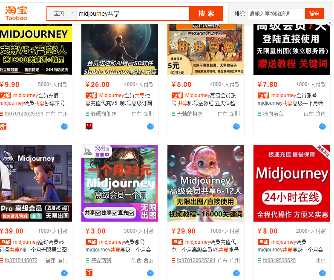This screenshot has width=334, height=280.
Task: Focus the search box containing midjourney共享
Action: pyautogui.click(x=133, y=14)
